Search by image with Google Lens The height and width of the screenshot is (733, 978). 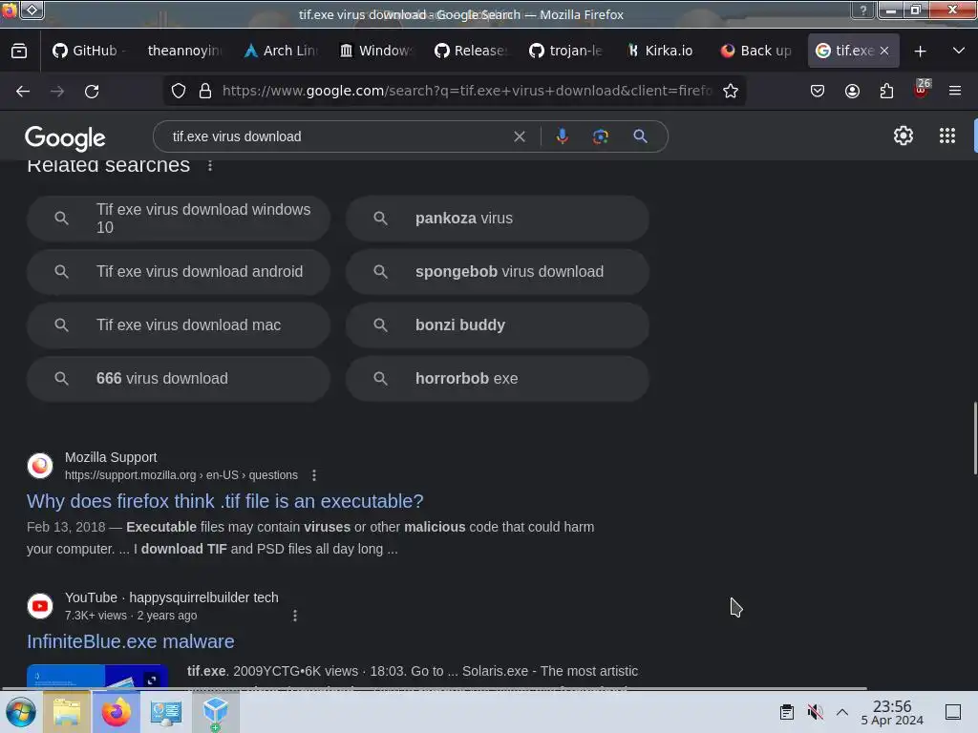(600, 136)
